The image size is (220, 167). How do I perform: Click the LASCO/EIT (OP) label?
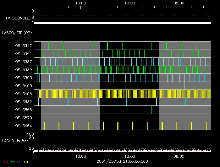click(17, 33)
